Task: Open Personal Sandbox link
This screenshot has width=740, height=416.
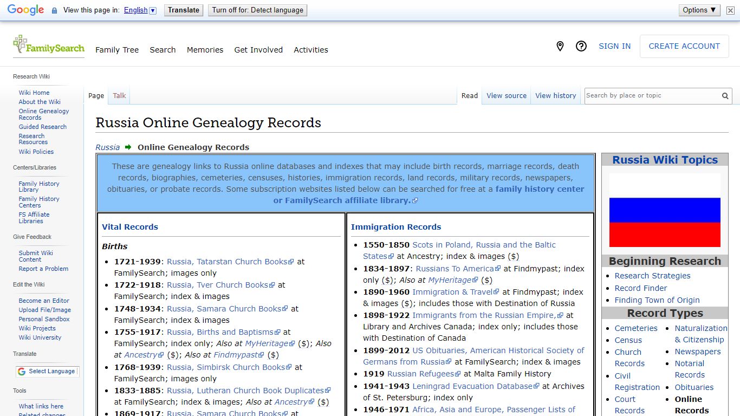Action: (44, 319)
